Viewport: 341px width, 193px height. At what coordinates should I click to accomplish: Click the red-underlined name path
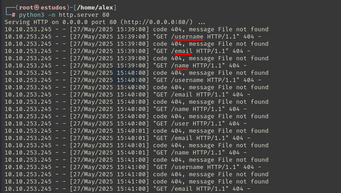pyautogui.click(x=182, y=66)
